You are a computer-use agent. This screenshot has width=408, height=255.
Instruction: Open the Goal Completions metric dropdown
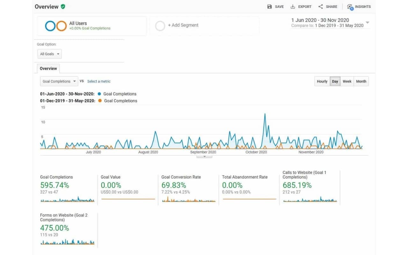click(x=59, y=81)
